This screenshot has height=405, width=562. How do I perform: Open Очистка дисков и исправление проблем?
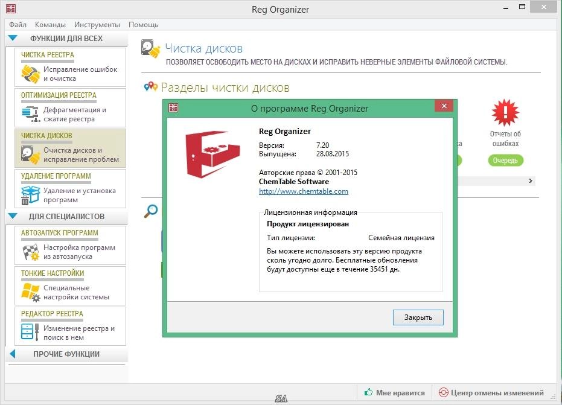point(81,155)
